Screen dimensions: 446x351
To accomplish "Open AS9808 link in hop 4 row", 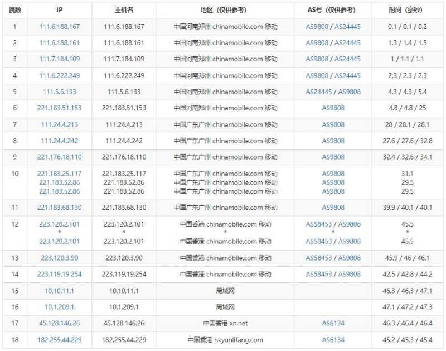I will point(317,75).
